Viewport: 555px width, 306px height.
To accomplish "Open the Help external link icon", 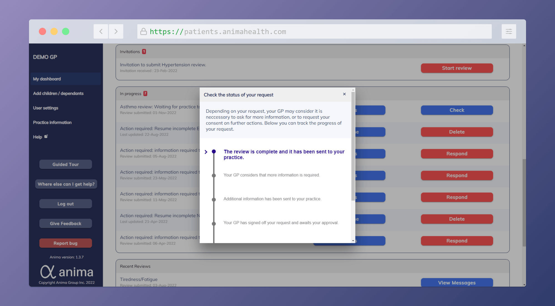I will coord(46,136).
